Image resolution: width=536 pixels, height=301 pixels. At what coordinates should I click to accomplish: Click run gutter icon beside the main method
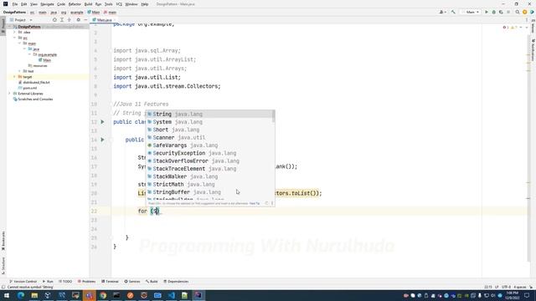click(x=102, y=140)
